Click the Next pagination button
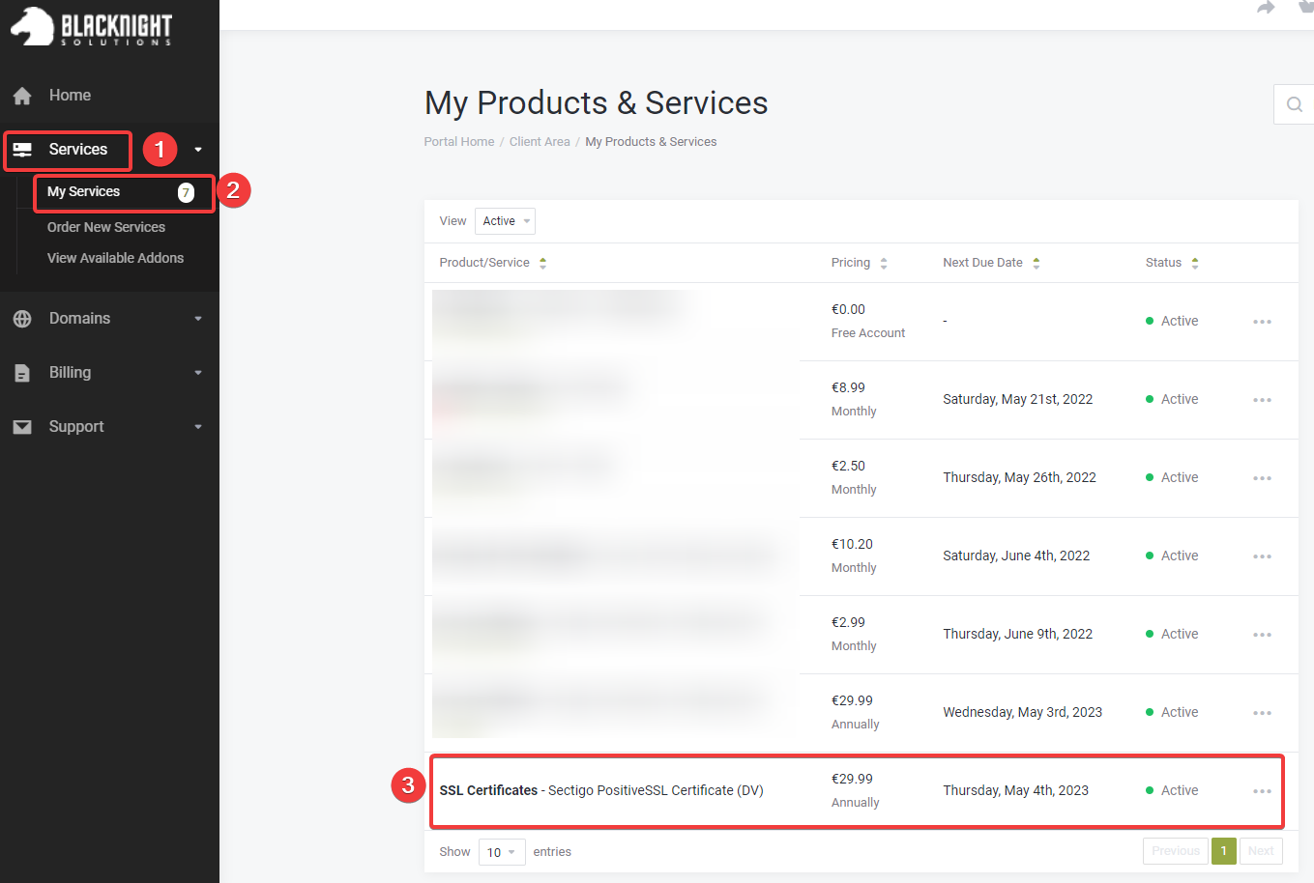The width and height of the screenshot is (1314, 883). pyautogui.click(x=1261, y=851)
